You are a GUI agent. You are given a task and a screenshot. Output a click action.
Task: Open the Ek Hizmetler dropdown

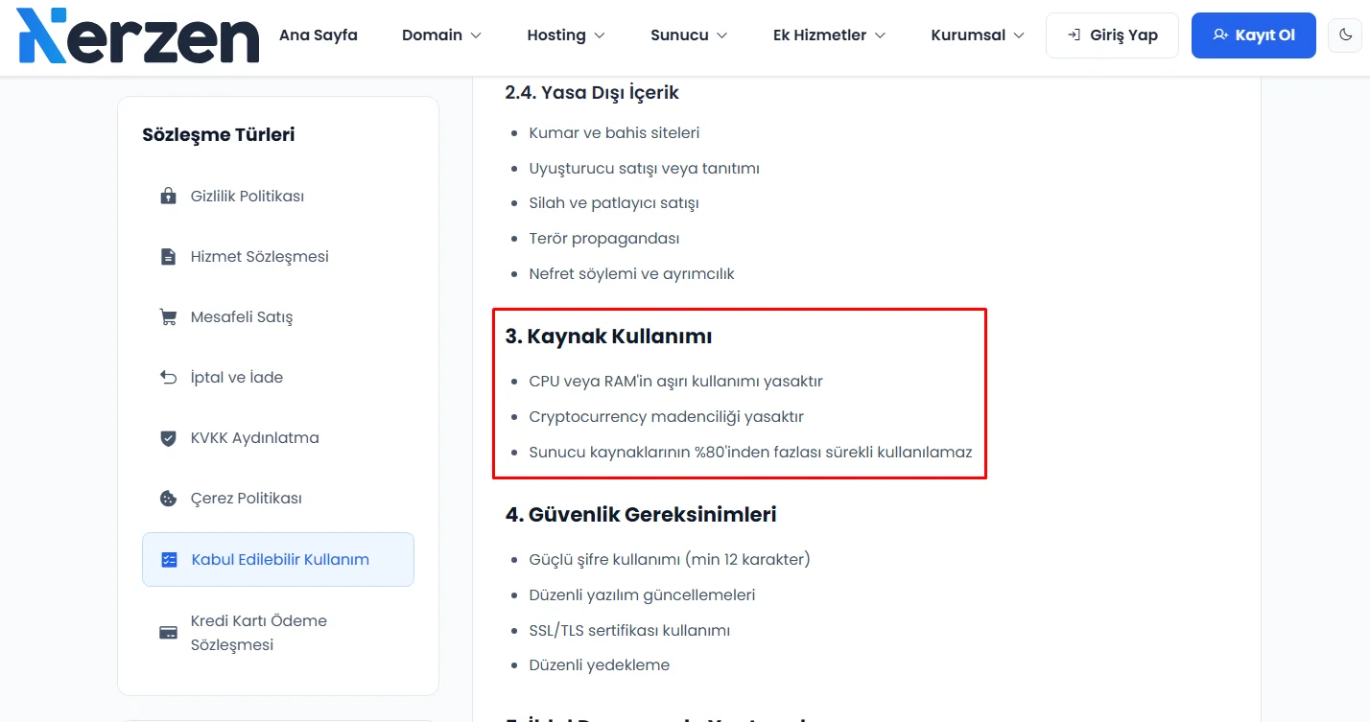click(x=829, y=35)
